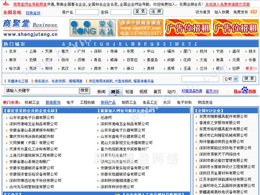This screenshot has height=195, width=260.
Task: Open 沧州龙马钢管制造有限公司 entry
Action: (x=32, y=187)
